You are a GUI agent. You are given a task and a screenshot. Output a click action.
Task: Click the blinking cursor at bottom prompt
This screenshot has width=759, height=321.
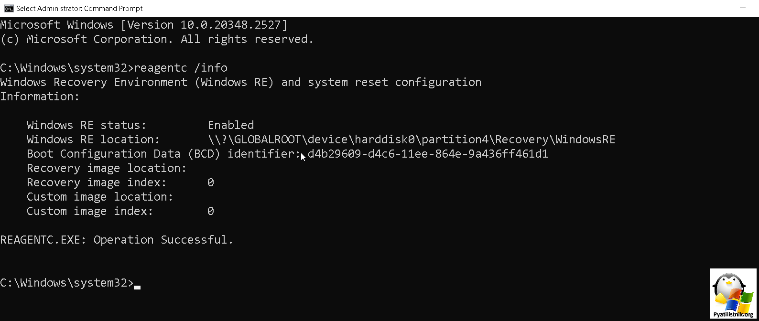coord(137,287)
